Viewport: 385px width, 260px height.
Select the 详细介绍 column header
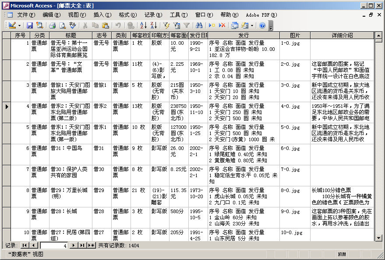pos(342,36)
